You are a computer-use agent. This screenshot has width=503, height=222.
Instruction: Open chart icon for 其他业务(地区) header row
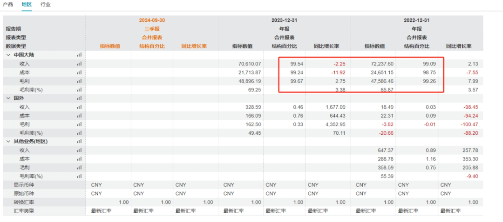[x=79, y=142]
